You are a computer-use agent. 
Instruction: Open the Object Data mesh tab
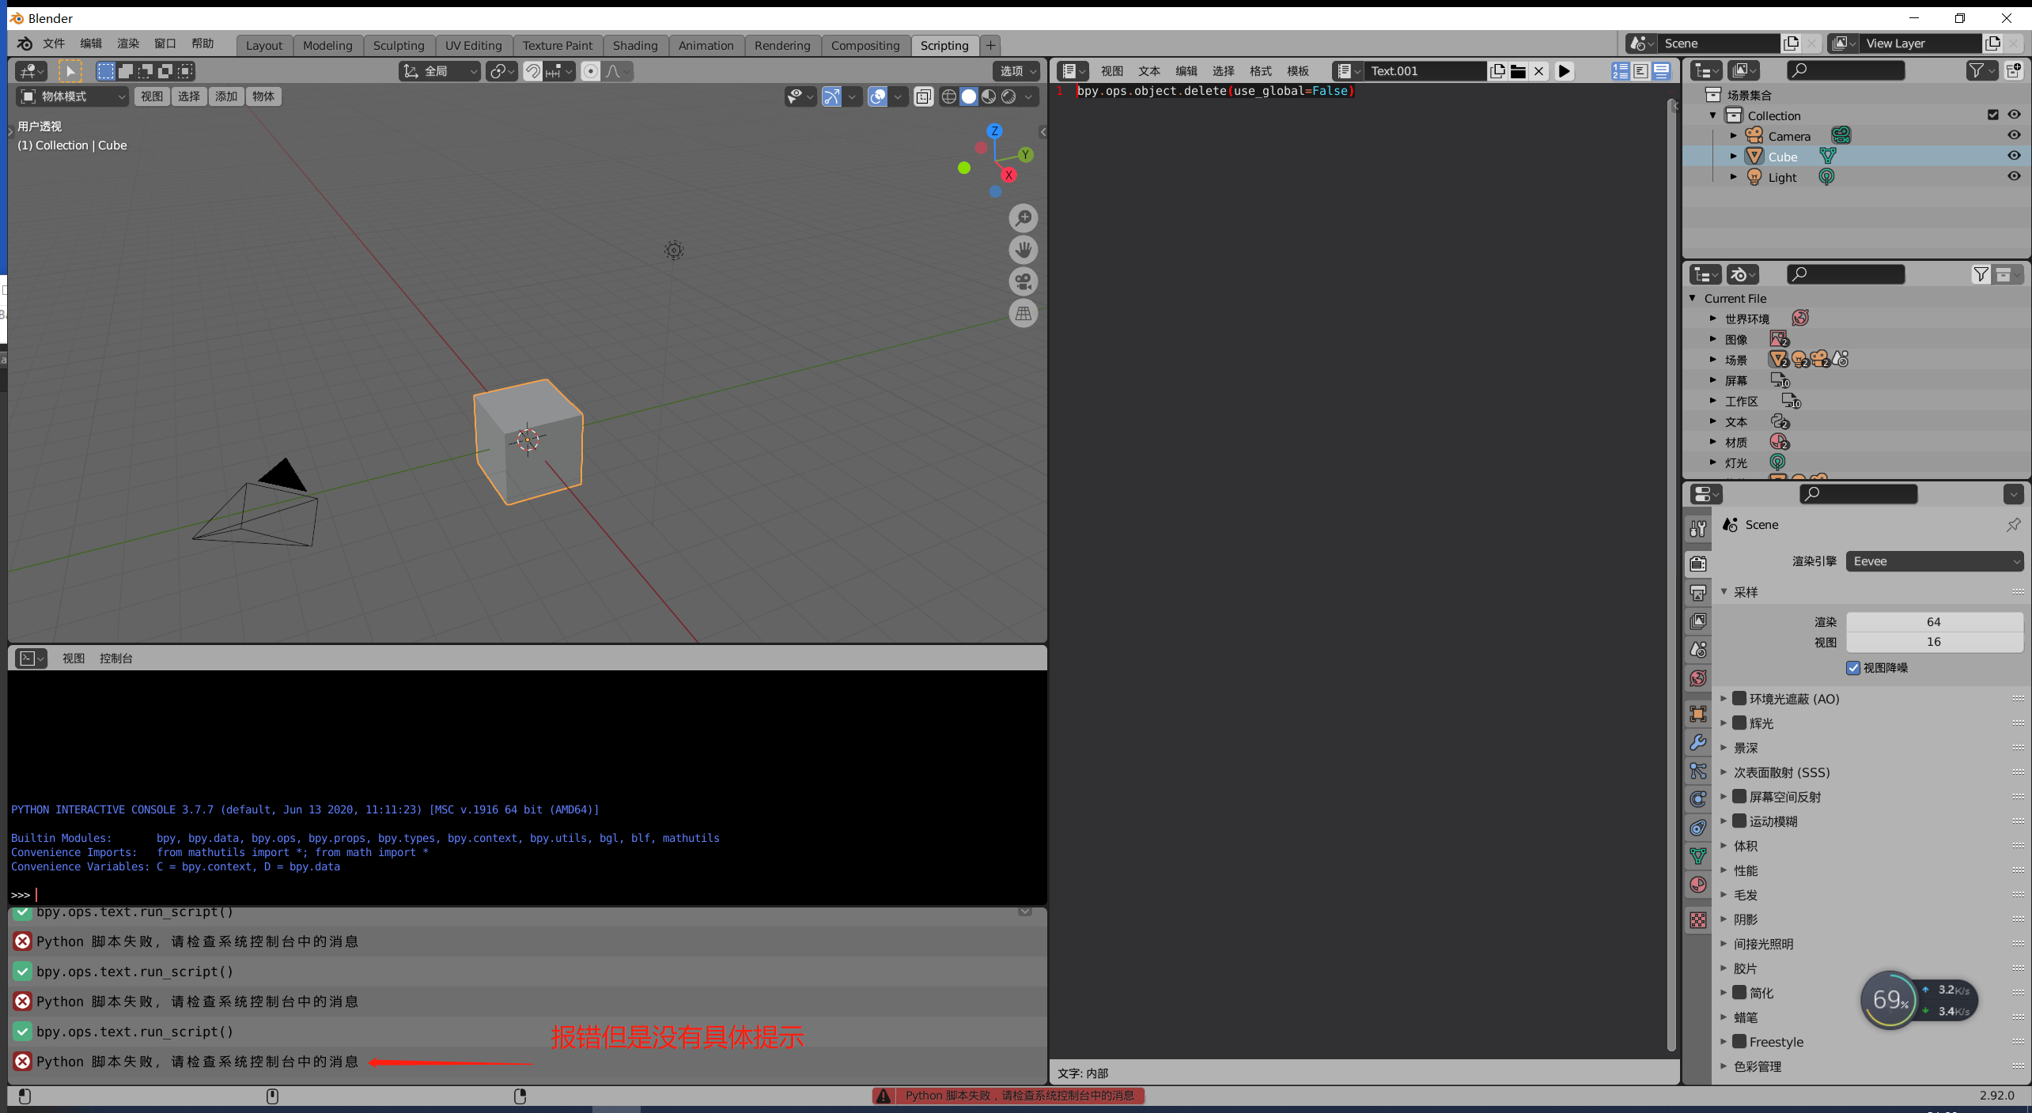pos(1698,856)
